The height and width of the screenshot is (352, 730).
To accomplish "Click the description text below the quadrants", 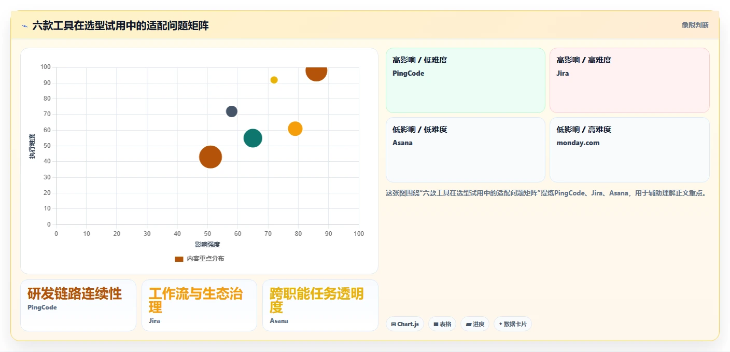I will point(547,193).
